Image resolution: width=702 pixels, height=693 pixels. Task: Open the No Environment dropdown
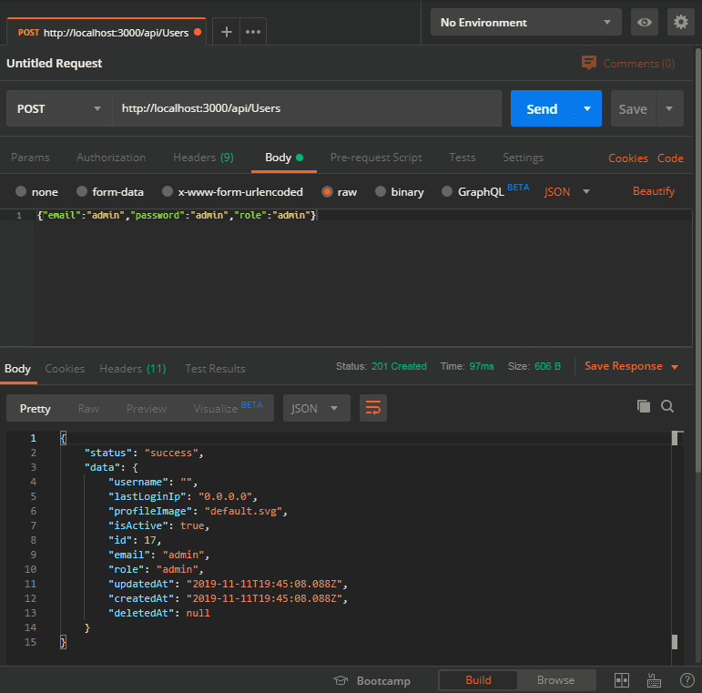(525, 22)
